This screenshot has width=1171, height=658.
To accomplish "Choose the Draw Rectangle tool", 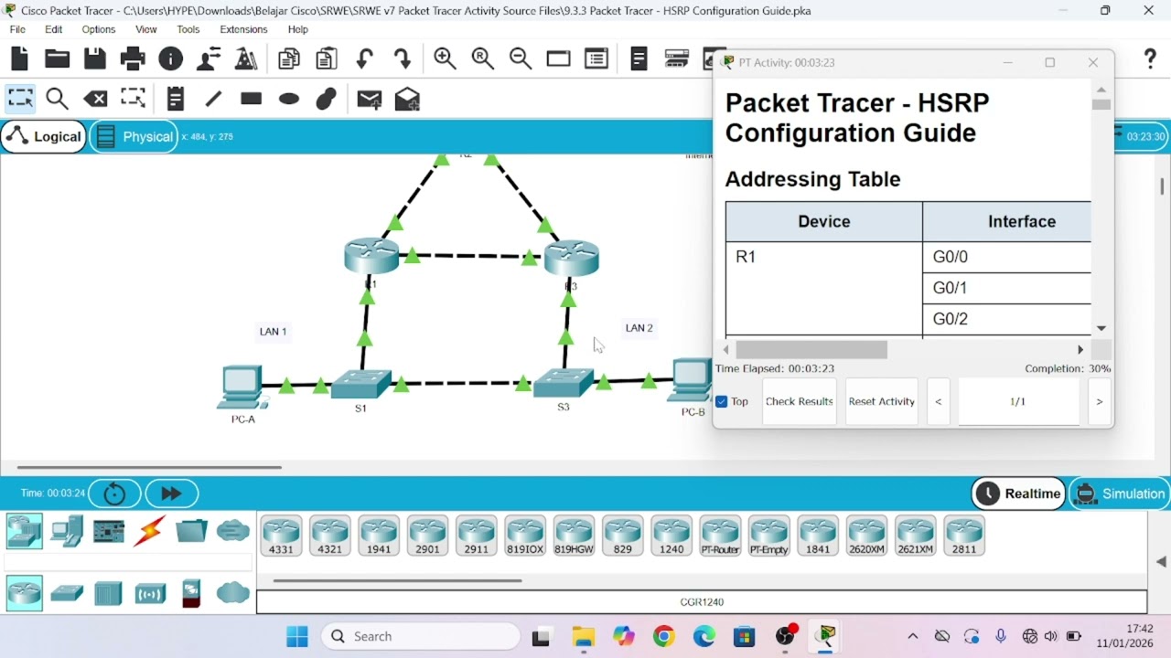I will (252, 99).
